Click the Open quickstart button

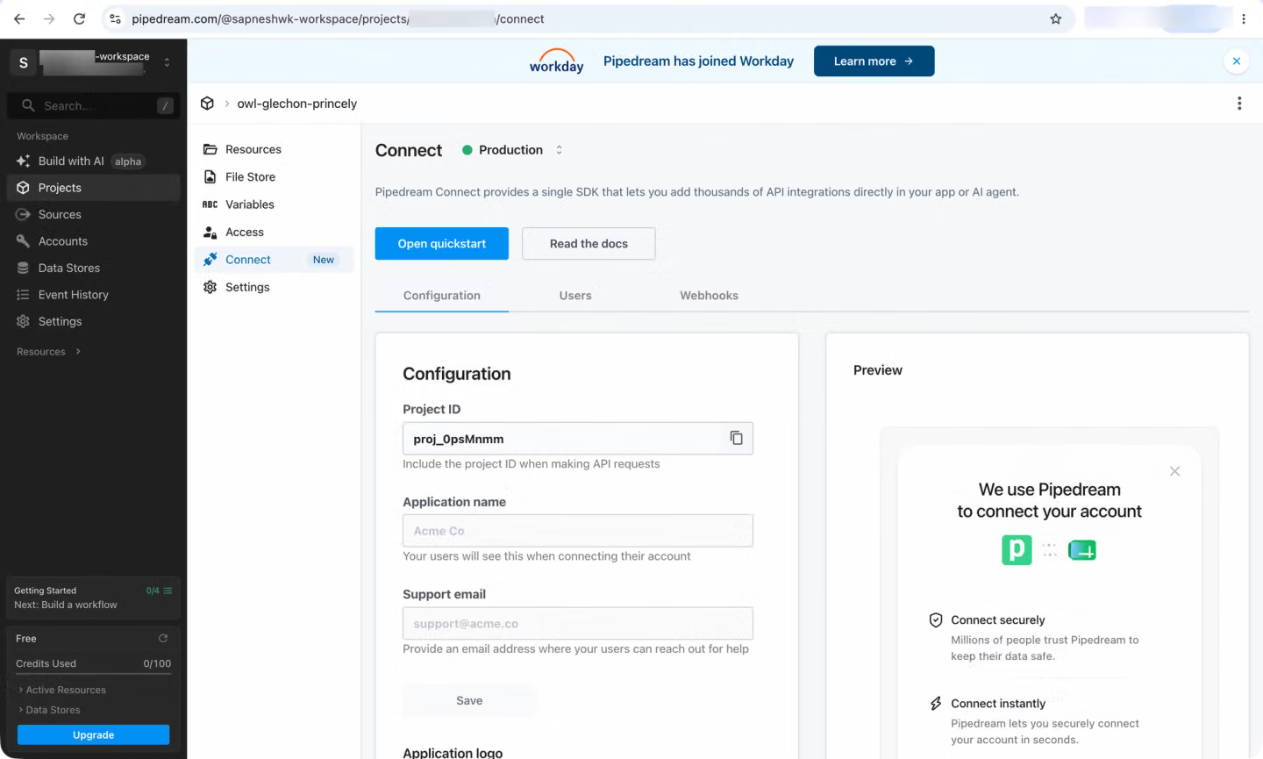[x=442, y=244]
